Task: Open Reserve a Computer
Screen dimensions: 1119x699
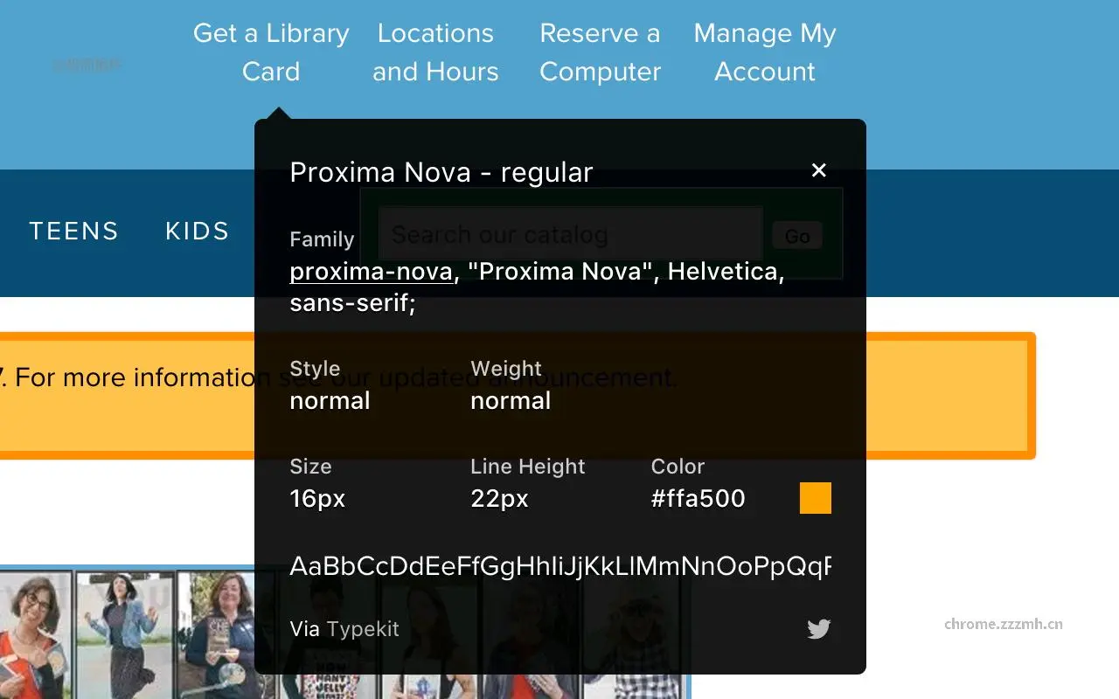Action: coord(601,52)
